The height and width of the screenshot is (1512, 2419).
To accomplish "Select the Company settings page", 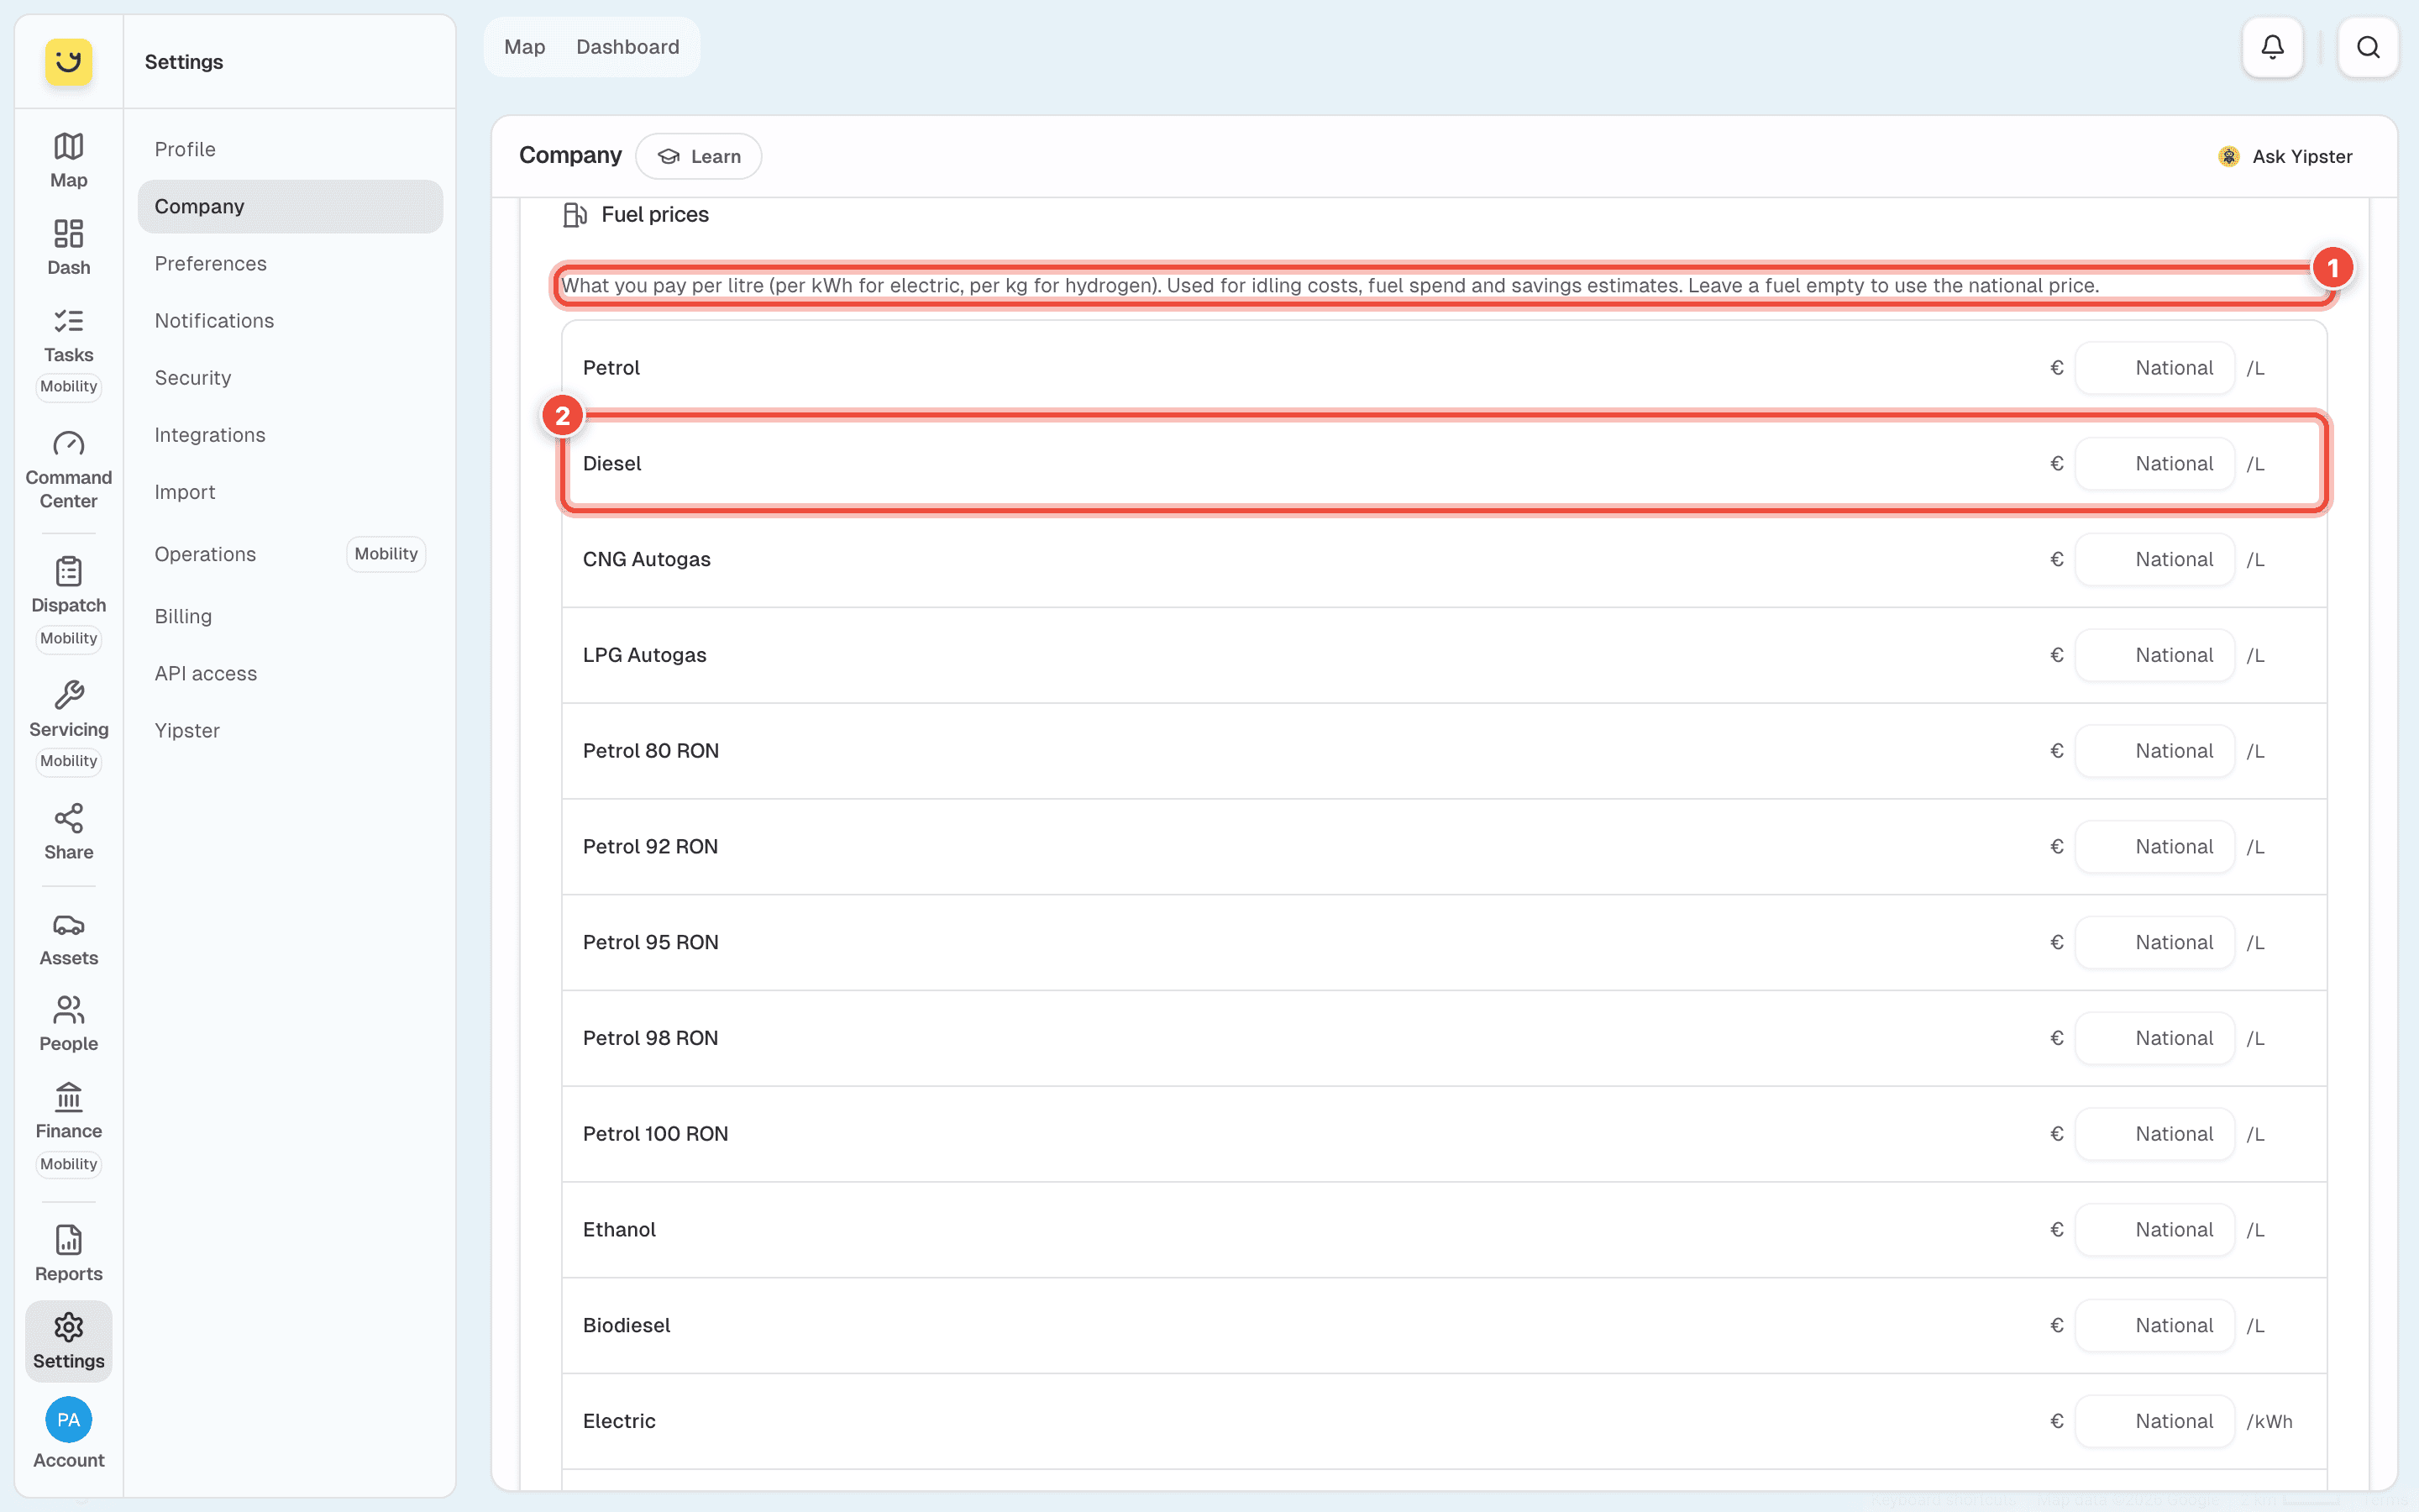I will pyautogui.click(x=290, y=206).
